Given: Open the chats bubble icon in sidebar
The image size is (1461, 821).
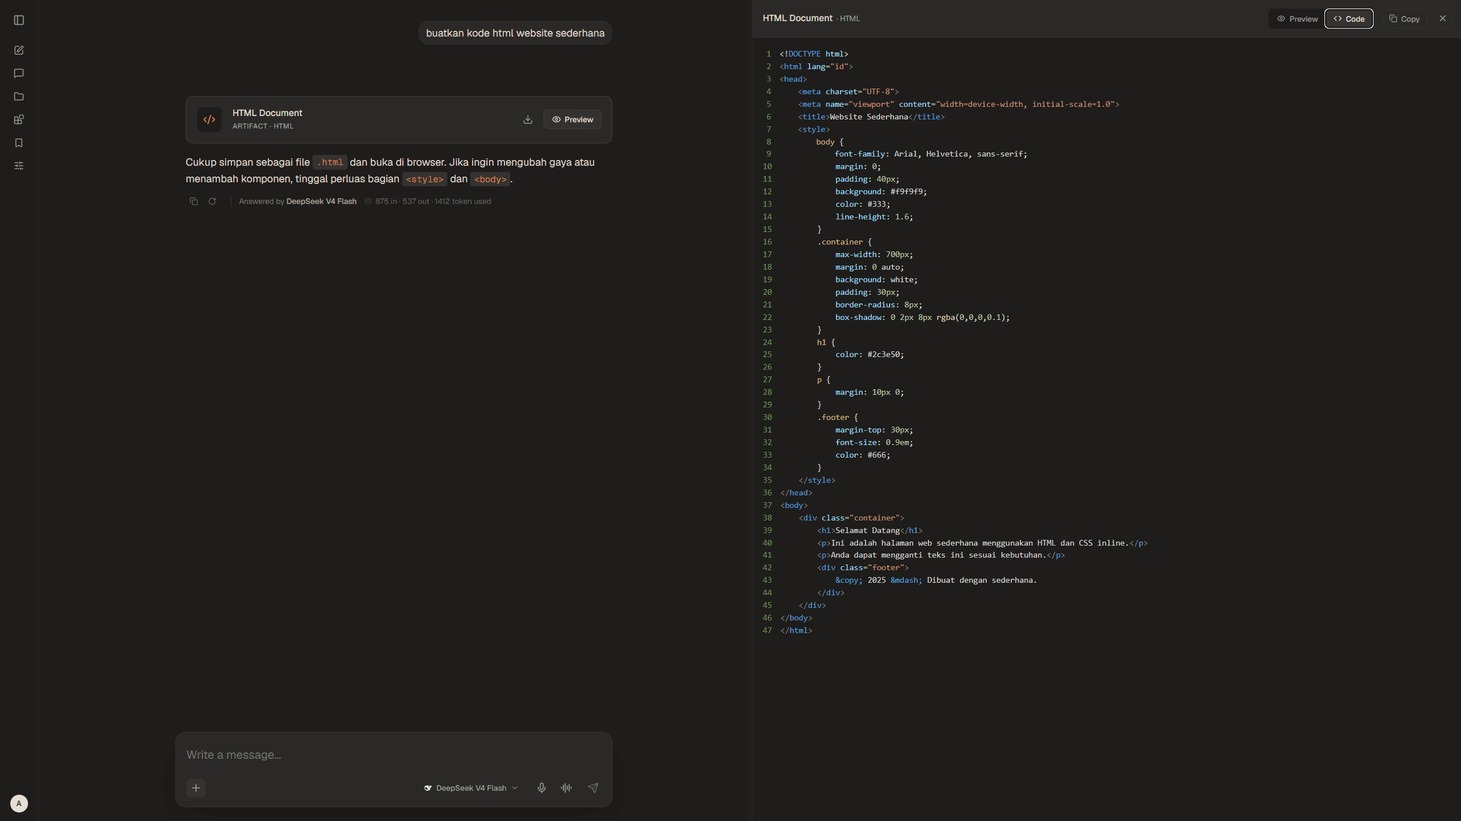Looking at the screenshot, I should 19,73.
